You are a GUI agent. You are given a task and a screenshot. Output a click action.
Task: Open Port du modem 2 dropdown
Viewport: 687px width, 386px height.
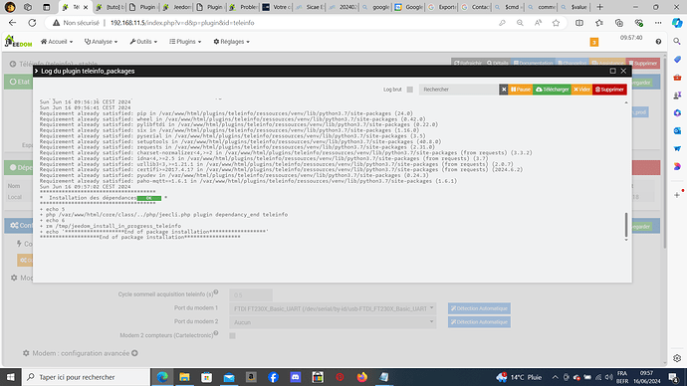333,322
